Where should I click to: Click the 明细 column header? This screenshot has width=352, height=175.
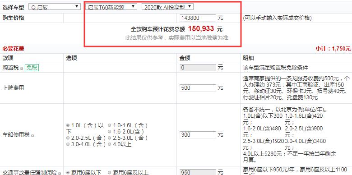click(249, 58)
